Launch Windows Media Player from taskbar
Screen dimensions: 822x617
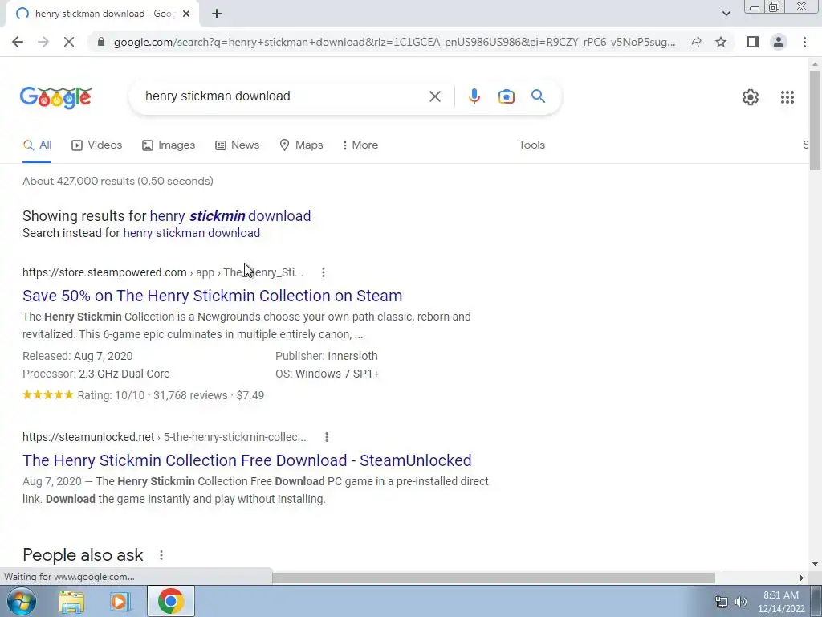[120, 601]
